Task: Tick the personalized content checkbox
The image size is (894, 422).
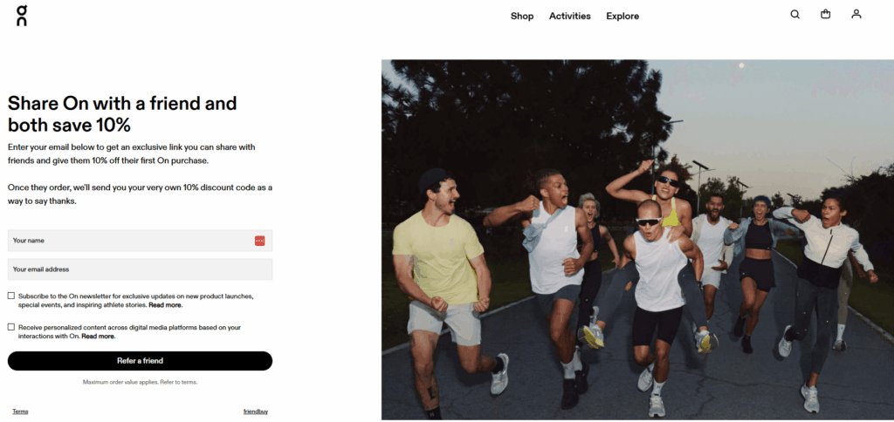Action: 11,327
